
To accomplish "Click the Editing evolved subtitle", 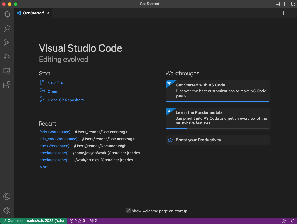I will coord(64,59).
